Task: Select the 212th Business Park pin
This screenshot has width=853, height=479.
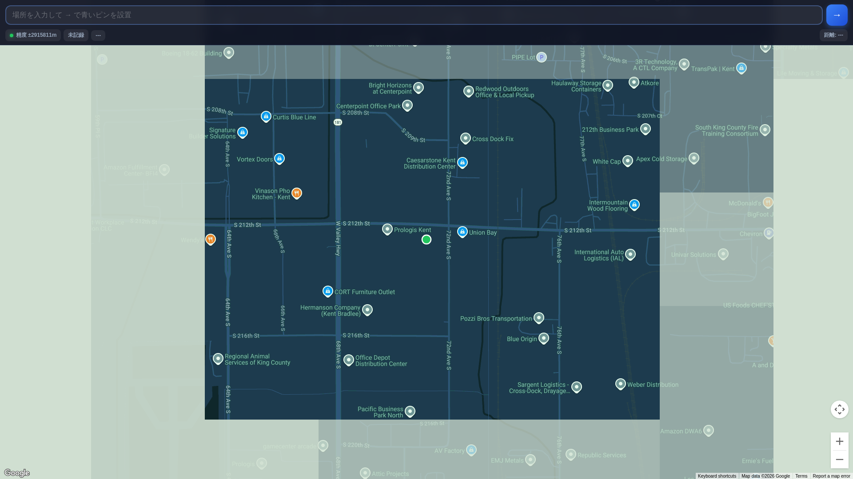Action: [645, 129]
